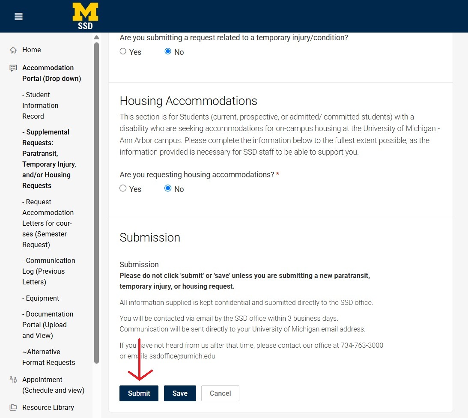Click the Michigan SSD logo
Image resolution: width=468 pixels, height=418 pixels.
tap(85, 16)
